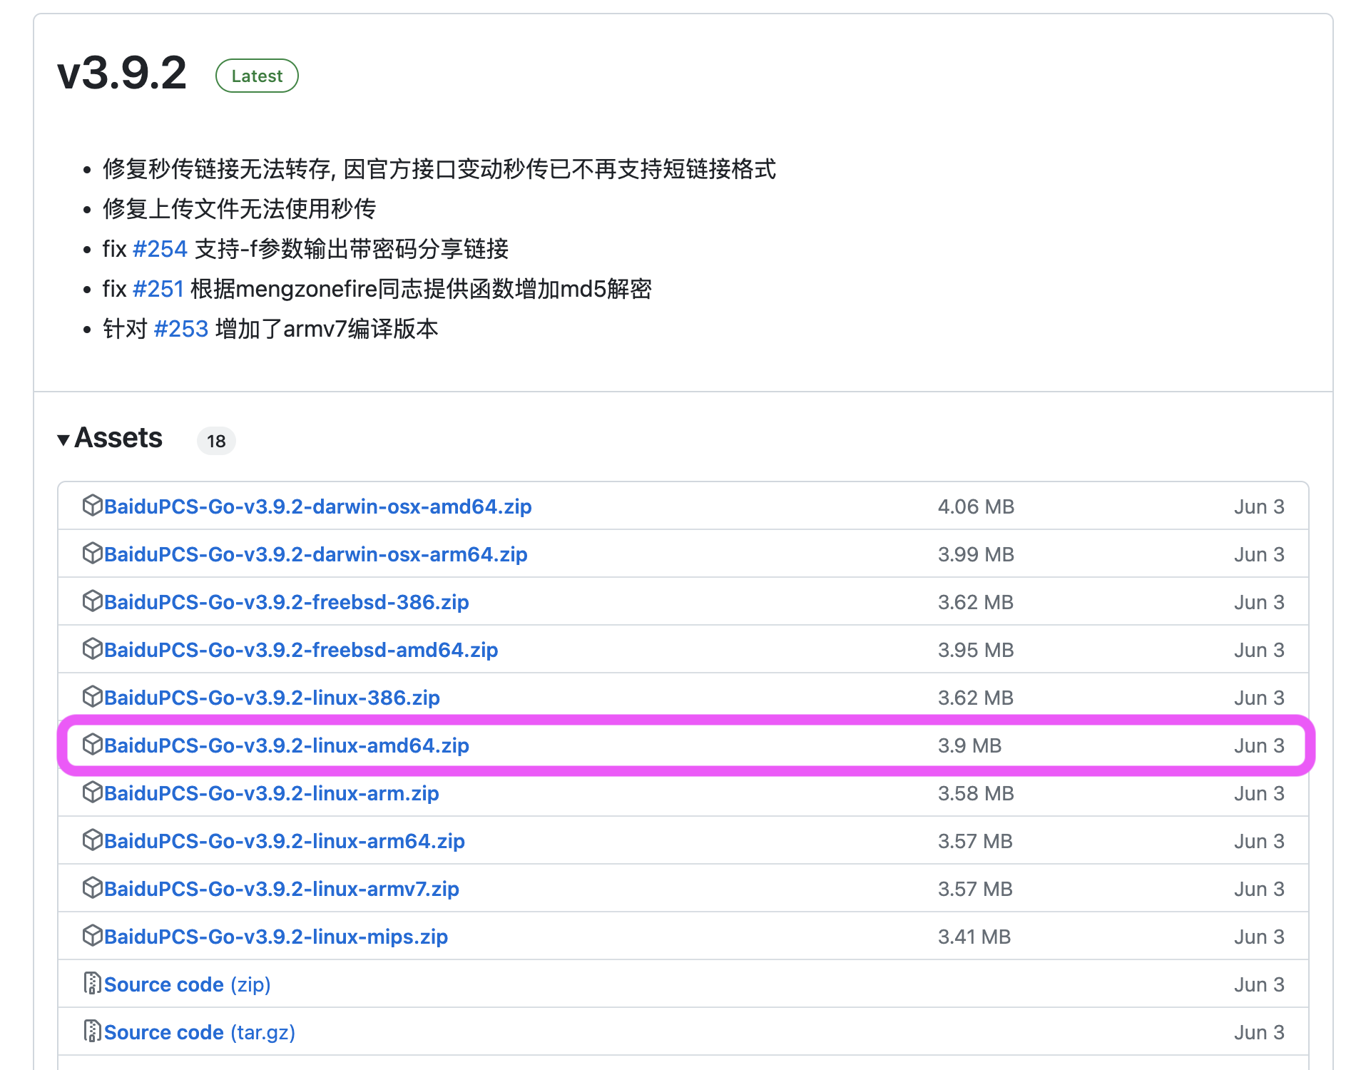
Task: Download BaiduPCS-Go-v3.9.2-linux-mips.zip
Action: coord(276,937)
